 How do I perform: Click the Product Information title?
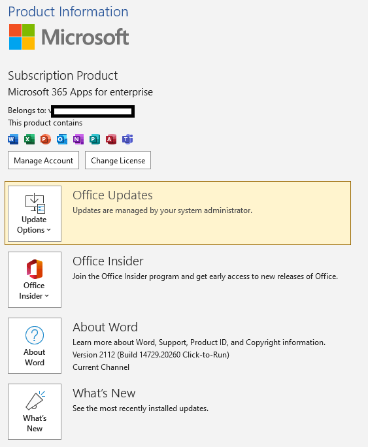pyautogui.click(x=68, y=12)
